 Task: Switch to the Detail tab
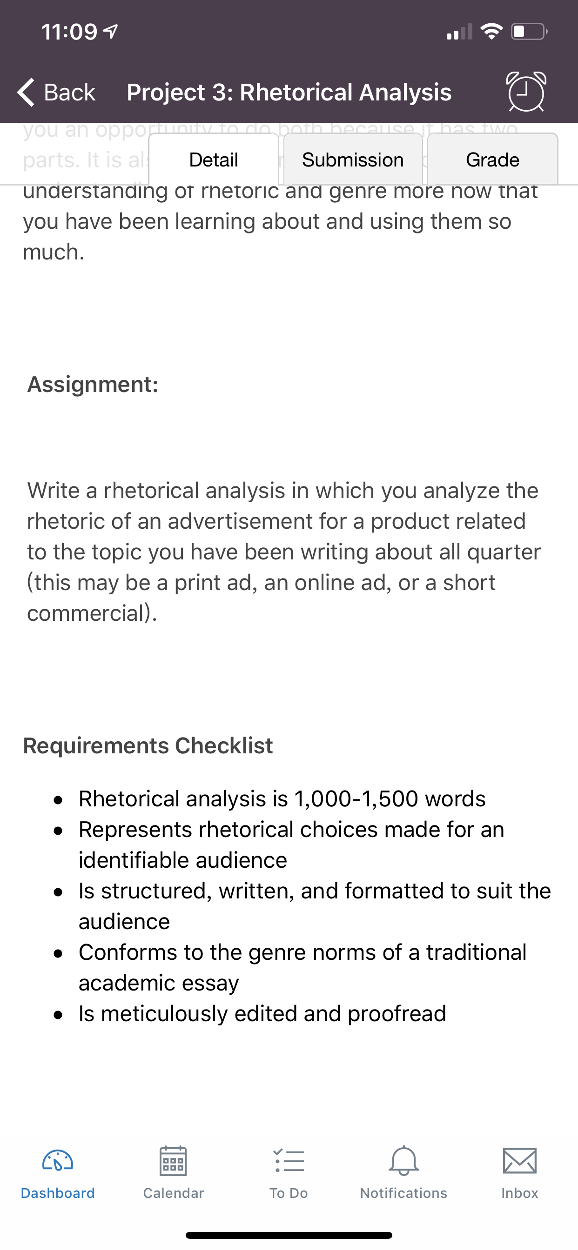pyautogui.click(x=214, y=159)
